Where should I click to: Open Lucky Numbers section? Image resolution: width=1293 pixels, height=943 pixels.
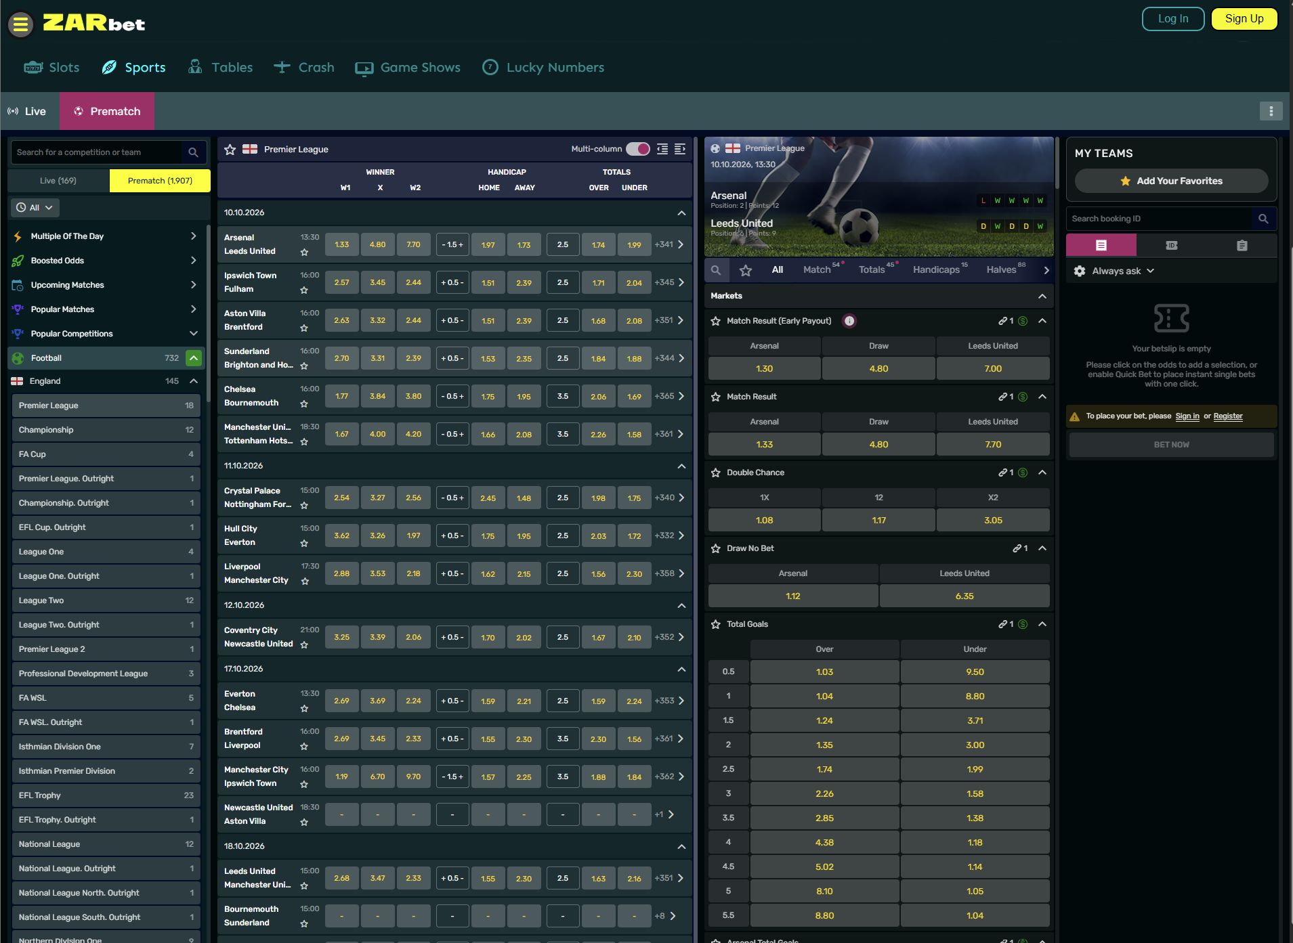(543, 68)
